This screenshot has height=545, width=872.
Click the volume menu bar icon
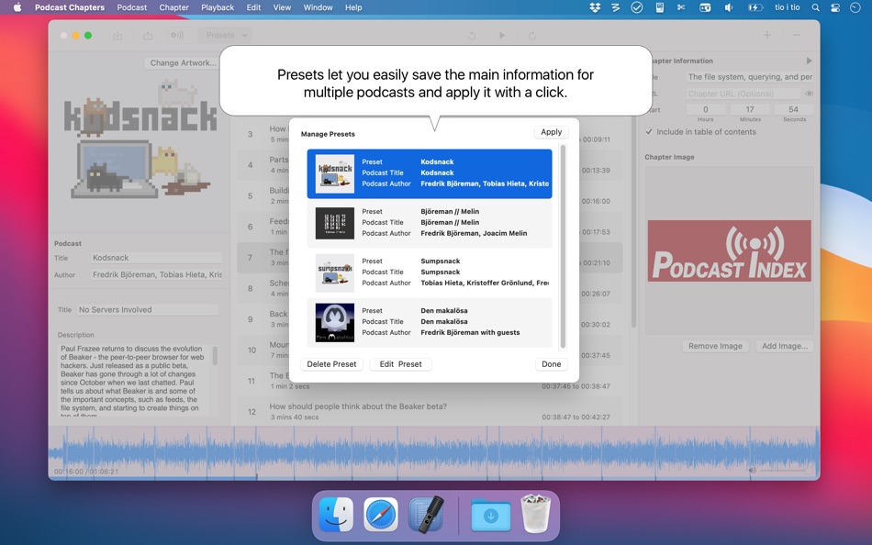[x=728, y=7]
